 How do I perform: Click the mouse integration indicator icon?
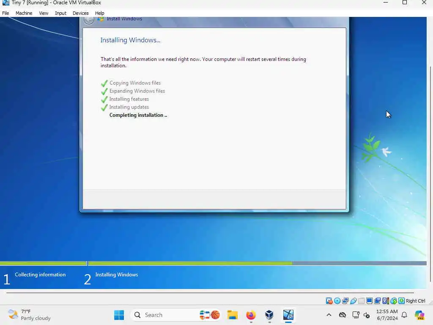pyautogui.click(x=394, y=301)
